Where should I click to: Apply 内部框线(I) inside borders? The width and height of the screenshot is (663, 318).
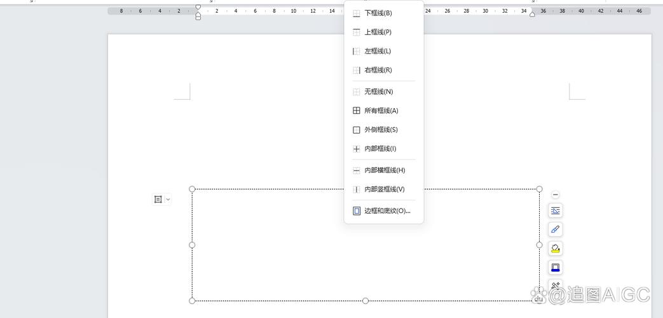pyautogui.click(x=384, y=149)
